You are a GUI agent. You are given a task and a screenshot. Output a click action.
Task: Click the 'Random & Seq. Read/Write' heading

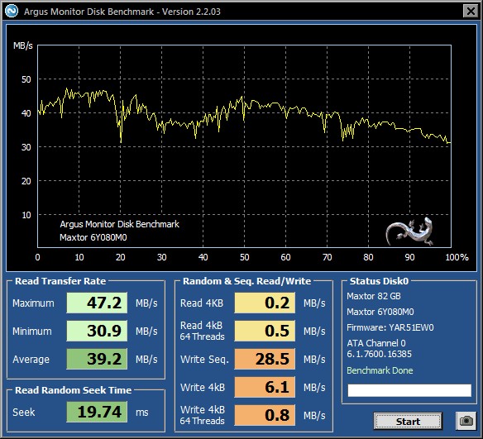(x=247, y=281)
